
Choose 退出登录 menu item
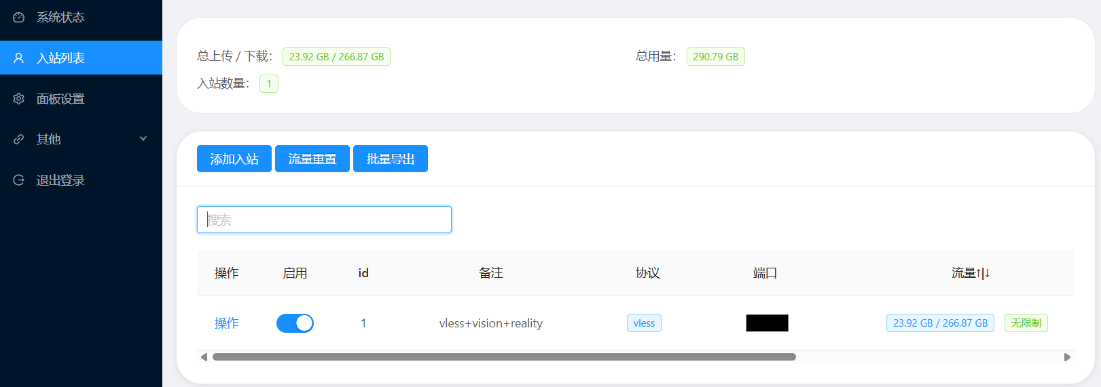point(81,180)
